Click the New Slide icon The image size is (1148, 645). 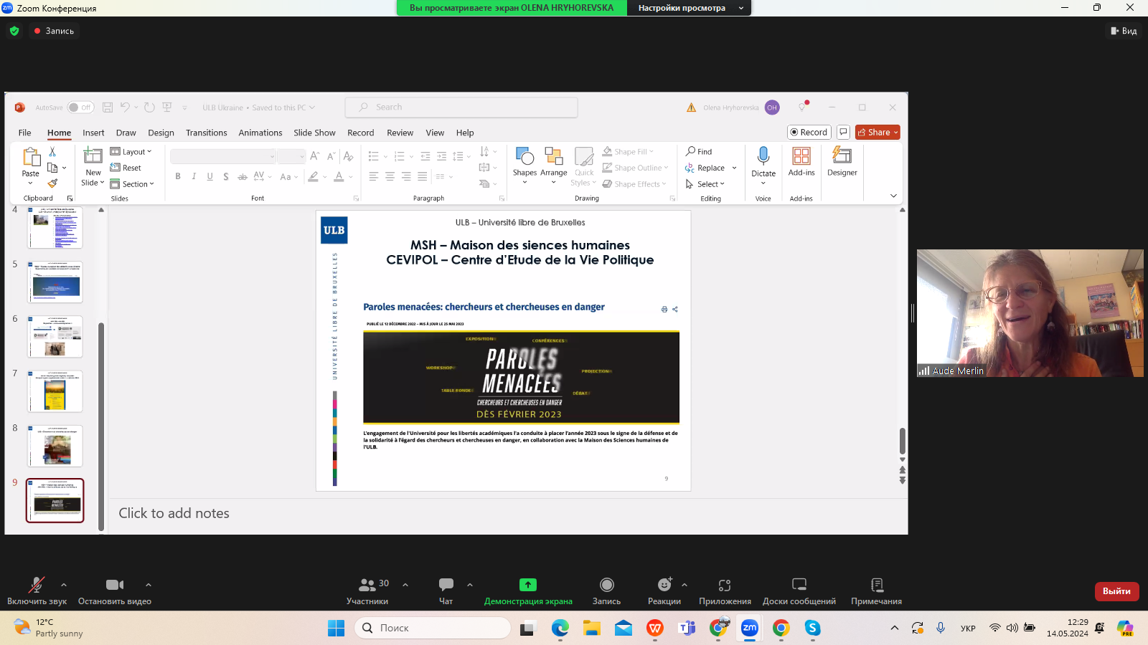click(x=93, y=156)
